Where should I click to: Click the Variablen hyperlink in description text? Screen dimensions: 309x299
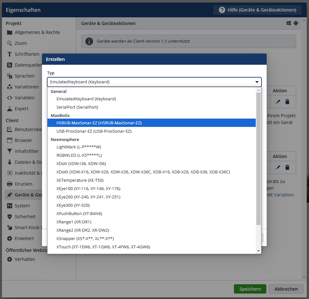[283, 195]
